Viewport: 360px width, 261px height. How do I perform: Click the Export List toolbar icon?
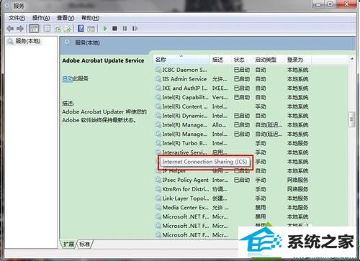click(68, 29)
